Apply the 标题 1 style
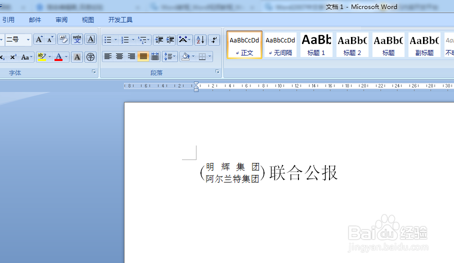Image resolution: width=454 pixels, height=263 pixels. (x=316, y=45)
